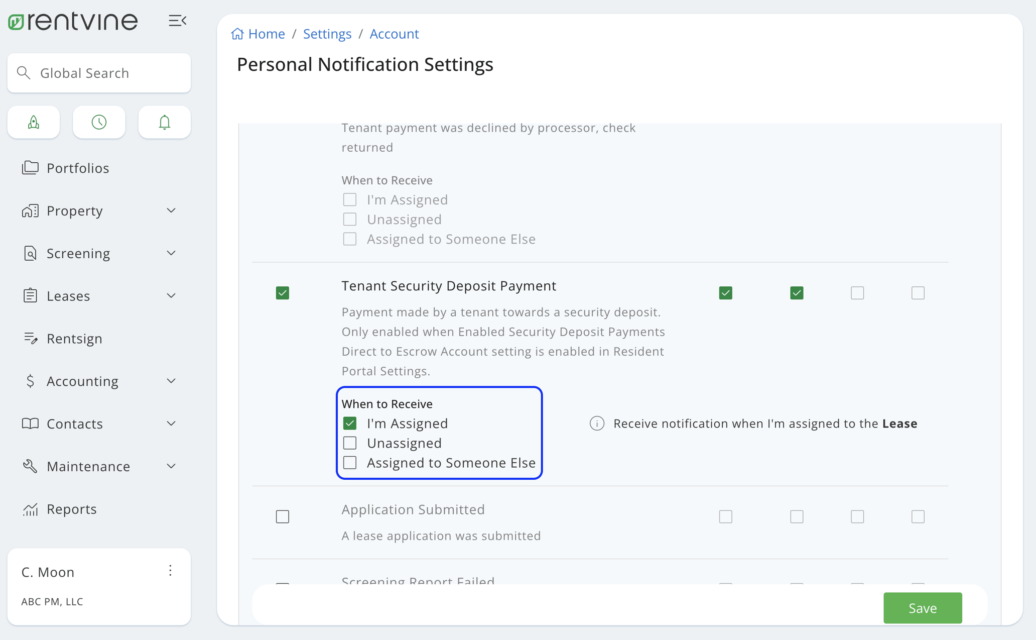The image size is (1036, 640).
Task: Uncheck I'm Assigned for Tenant Security Deposit Payment
Action: point(350,423)
